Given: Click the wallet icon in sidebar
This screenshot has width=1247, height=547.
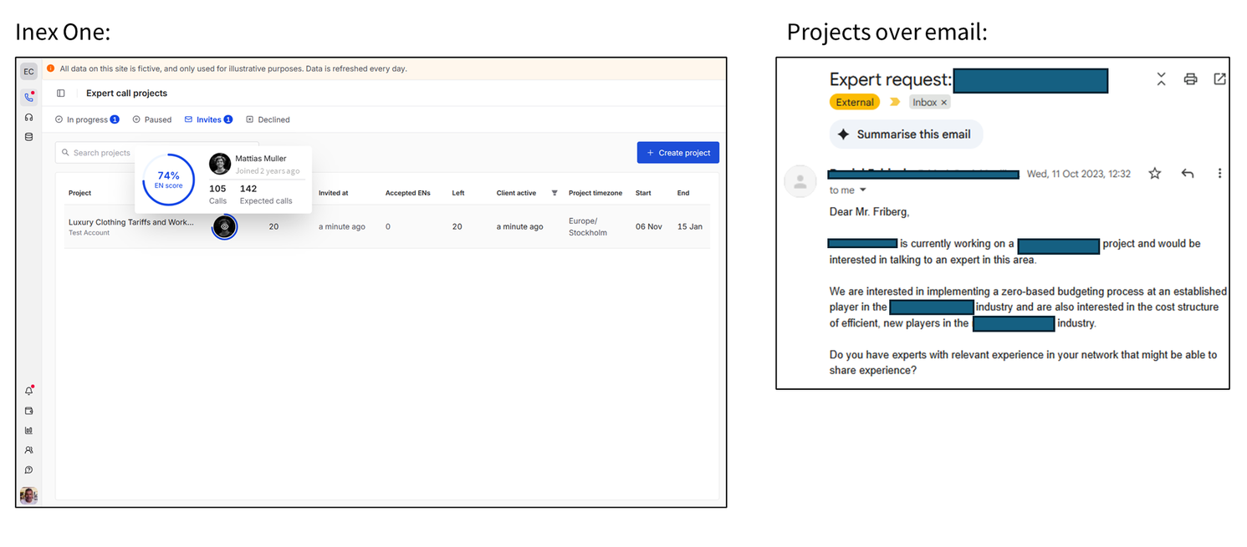Looking at the screenshot, I should coord(28,411).
